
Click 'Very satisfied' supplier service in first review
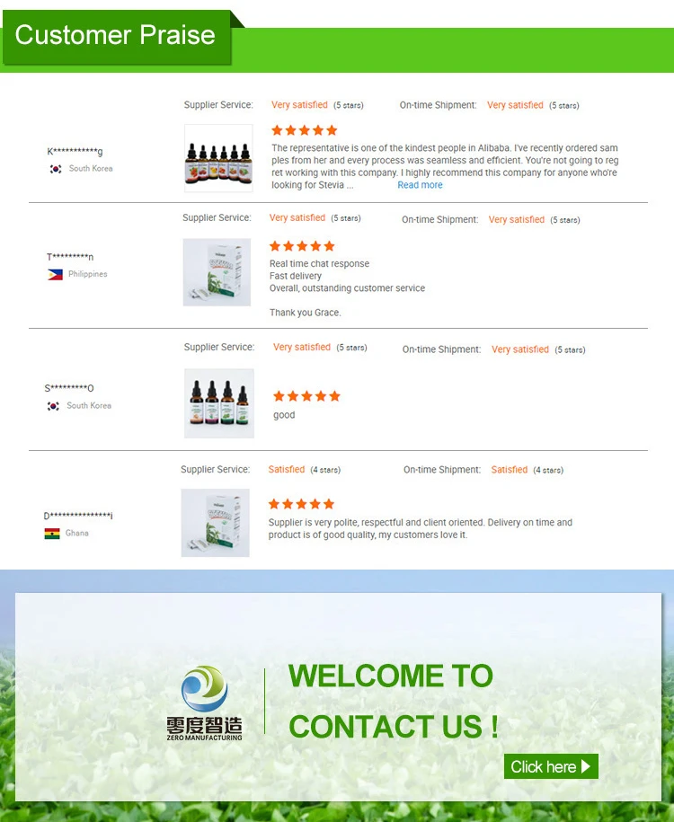299,105
